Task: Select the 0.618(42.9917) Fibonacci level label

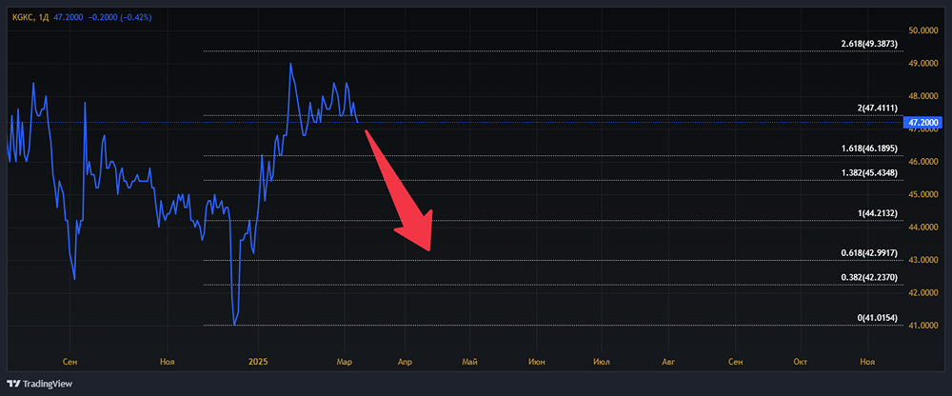Action: point(869,252)
